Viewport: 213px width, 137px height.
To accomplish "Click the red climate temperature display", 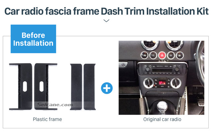I will click(162, 82).
